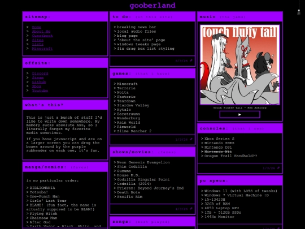305x229 pixels.
Task: Click Pacific Rim in shows list
Action: click(129, 197)
